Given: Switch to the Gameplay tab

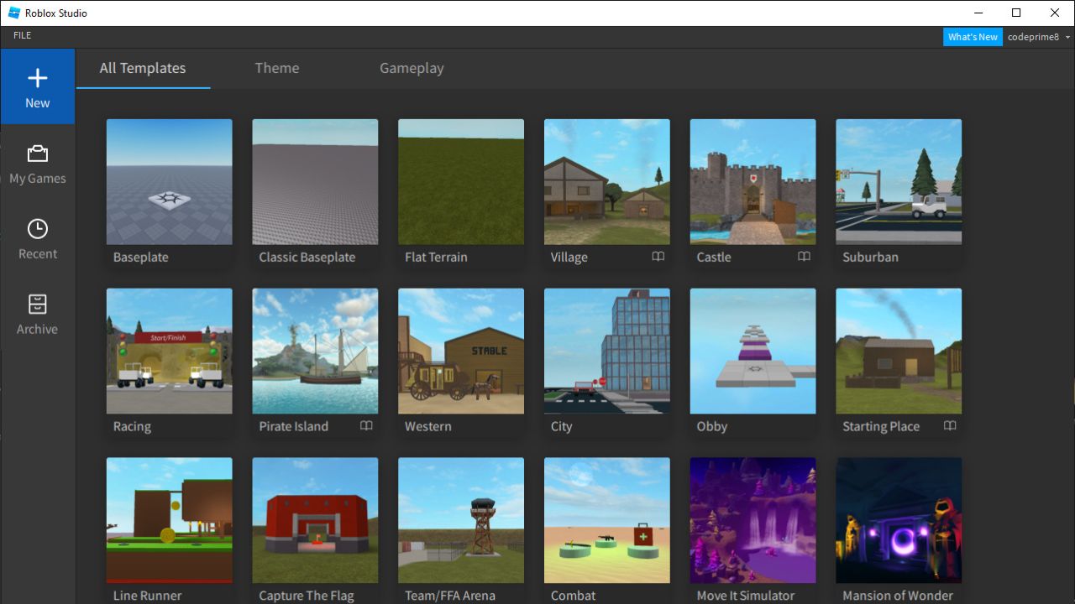Looking at the screenshot, I should [x=412, y=68].
